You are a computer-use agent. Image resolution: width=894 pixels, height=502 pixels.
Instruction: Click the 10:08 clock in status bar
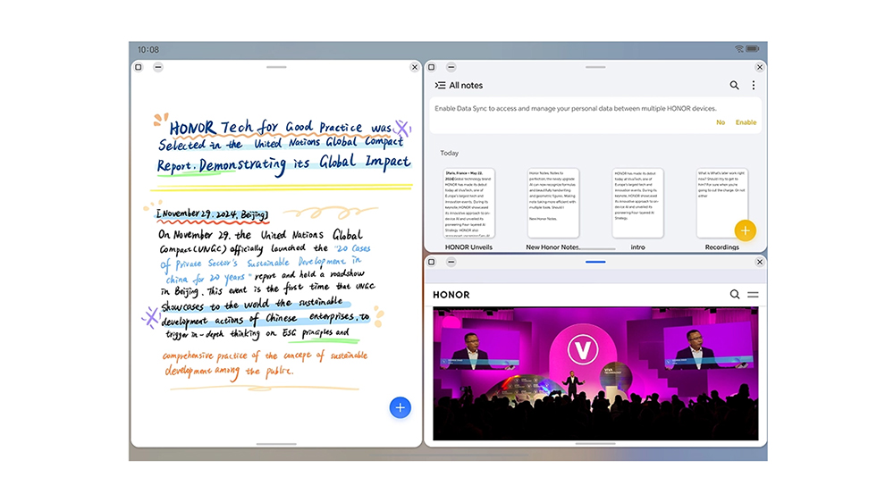coord(148,49)
